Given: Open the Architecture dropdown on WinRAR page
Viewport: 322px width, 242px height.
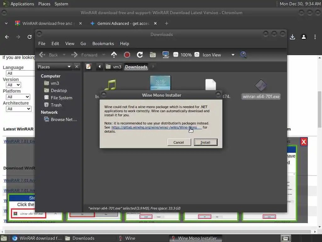Looking at the screenshot, I should pos(19,109).
